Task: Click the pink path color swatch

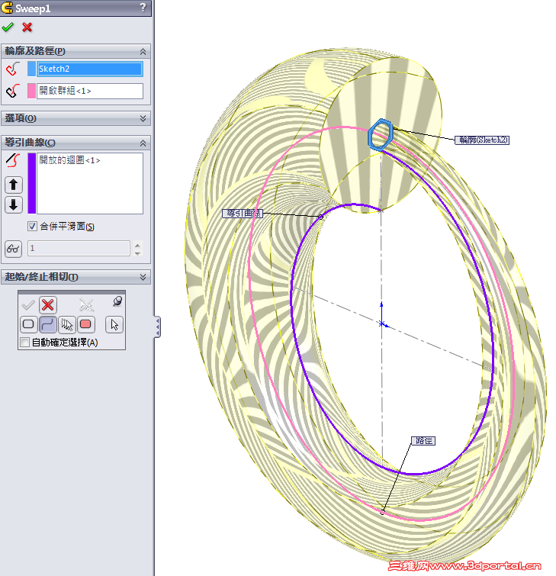Action: 31,91
